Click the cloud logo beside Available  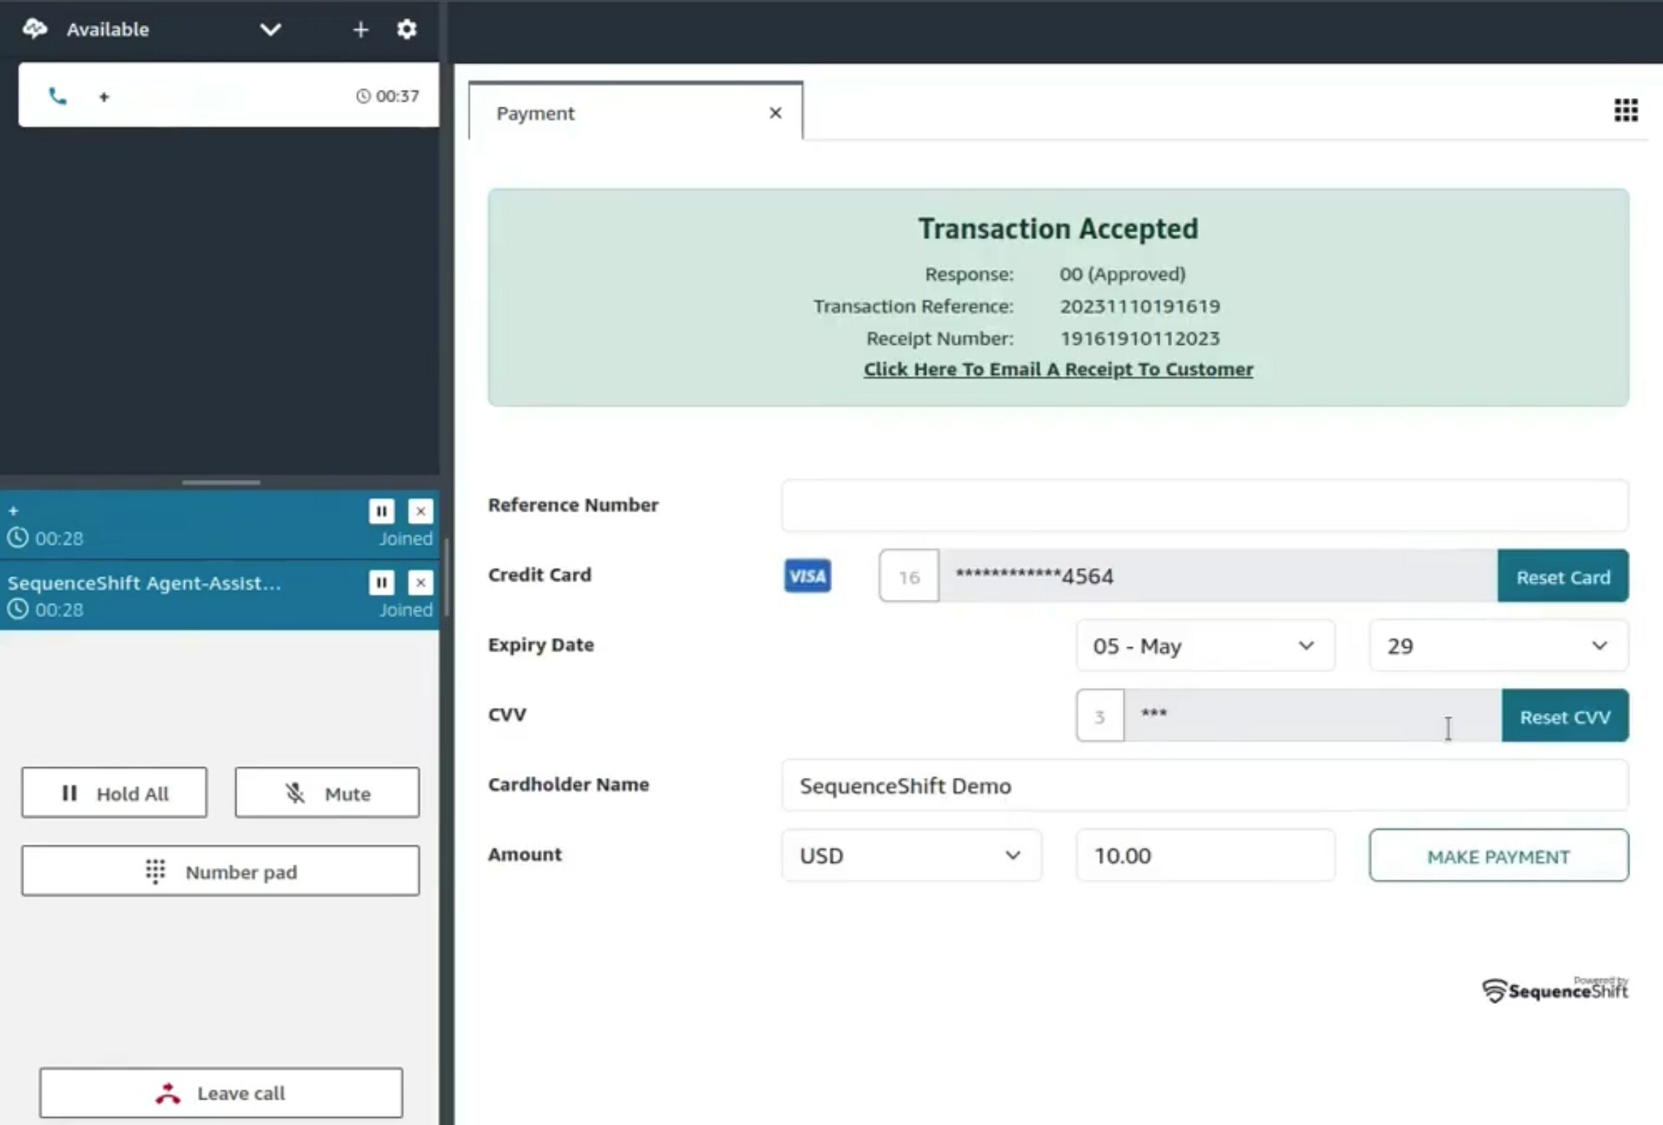click(x=34, y=29)
